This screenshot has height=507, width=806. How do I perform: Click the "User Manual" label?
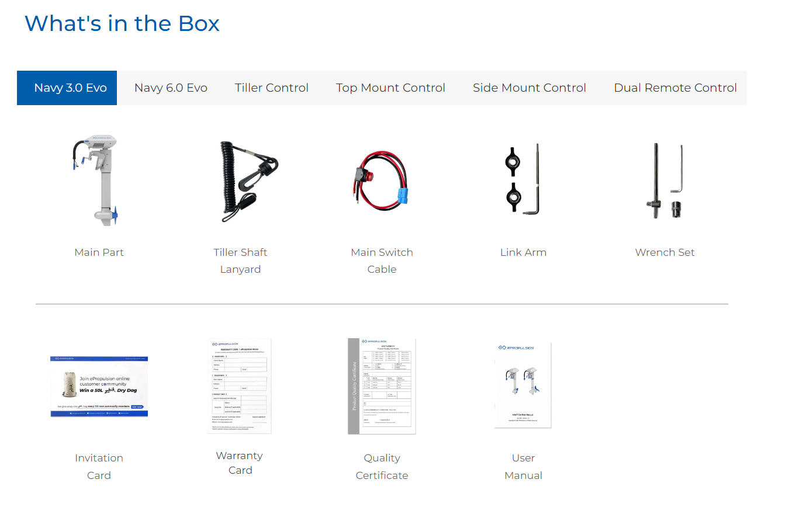coord(523,467)
